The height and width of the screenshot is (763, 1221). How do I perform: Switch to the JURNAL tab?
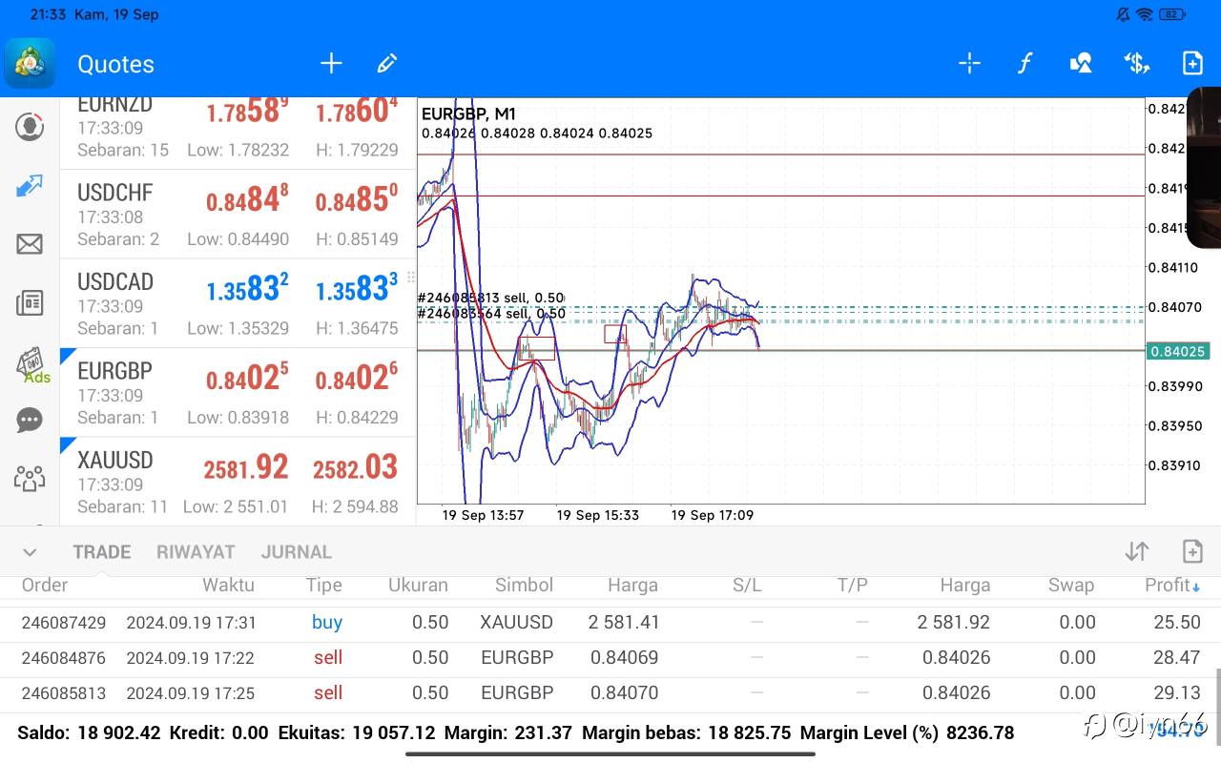(297, 552)
